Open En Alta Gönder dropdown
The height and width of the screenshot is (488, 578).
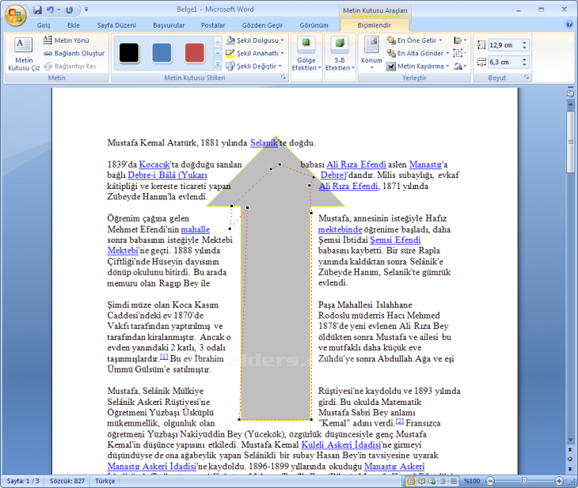pyautogui.click(x=417, y=54)
